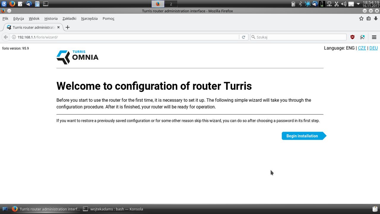
Task: Show site information for 192.168.1.1
Action: pos(14,37)
